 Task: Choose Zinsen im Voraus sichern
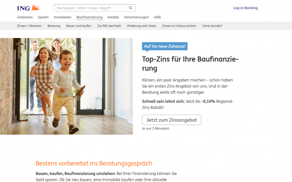[179, 26]
